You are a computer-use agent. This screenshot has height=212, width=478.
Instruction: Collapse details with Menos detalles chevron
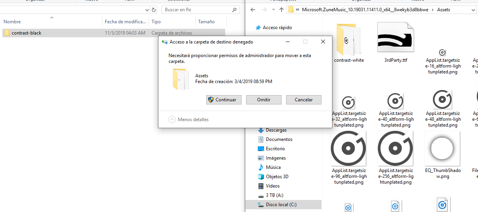pos(172,120)
